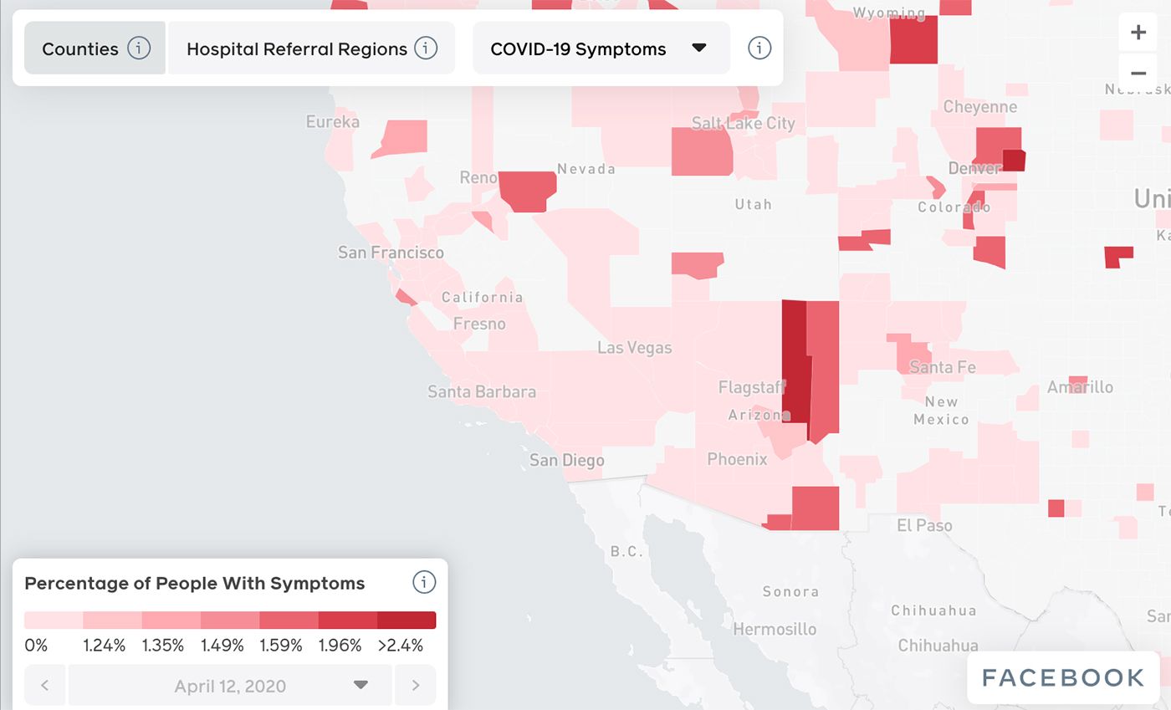Go to the previous date

(x=44, y=684)
